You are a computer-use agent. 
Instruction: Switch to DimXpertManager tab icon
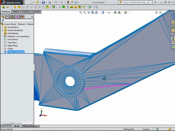coord(17,17)
